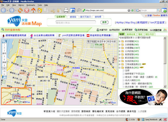Click the red X icon in the status bar

[165, 119]
